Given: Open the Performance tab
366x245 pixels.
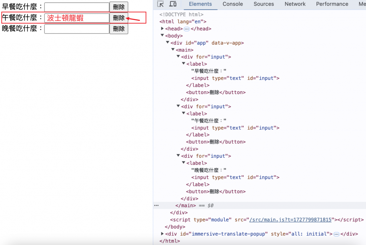Looking at the screenshot, I should tap(332, 4).
